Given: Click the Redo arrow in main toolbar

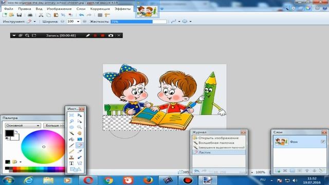Looking at the screenshot, I should [89, 15].
